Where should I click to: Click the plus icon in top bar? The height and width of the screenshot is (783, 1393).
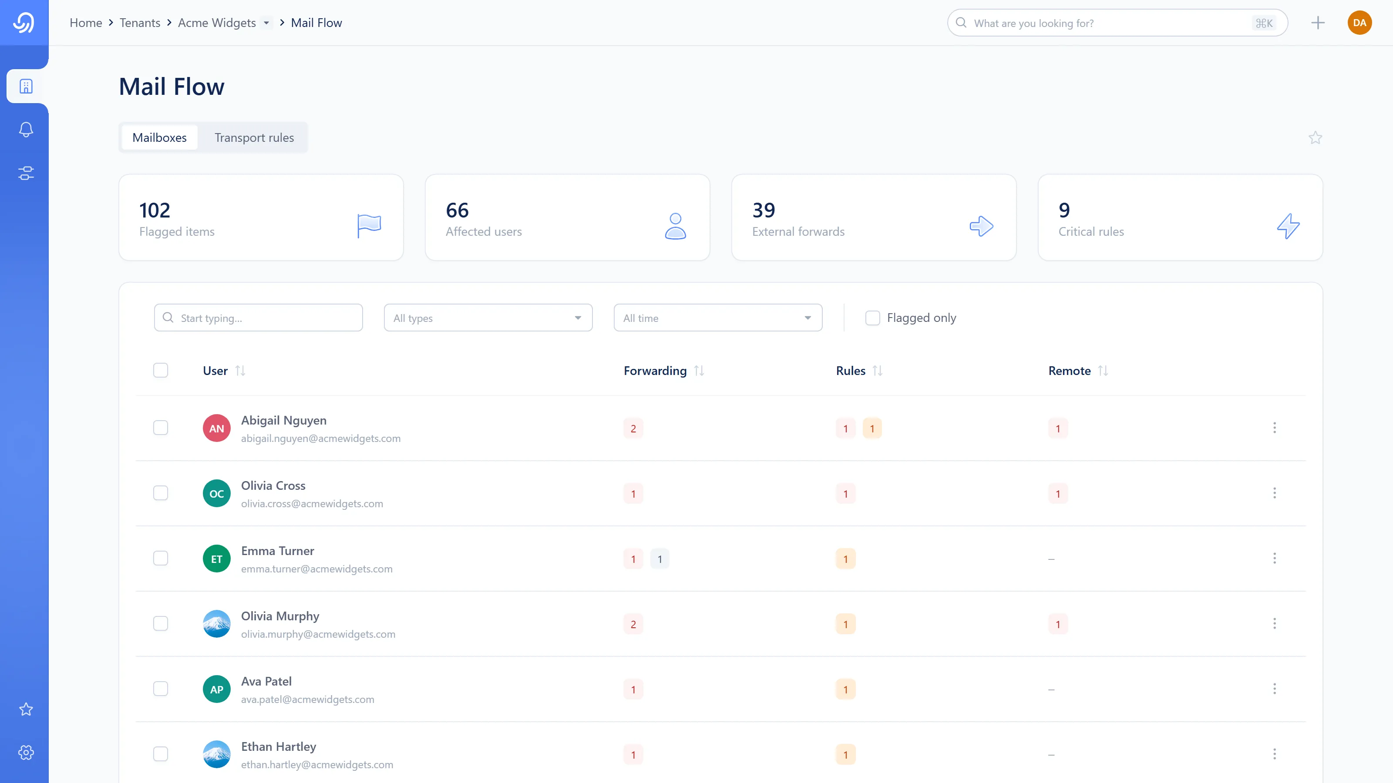[x=1318, y=23]
